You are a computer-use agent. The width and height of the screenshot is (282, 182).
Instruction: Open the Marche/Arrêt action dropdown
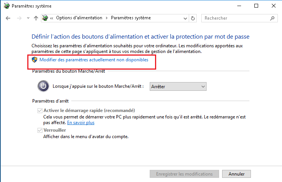(178, 87)
